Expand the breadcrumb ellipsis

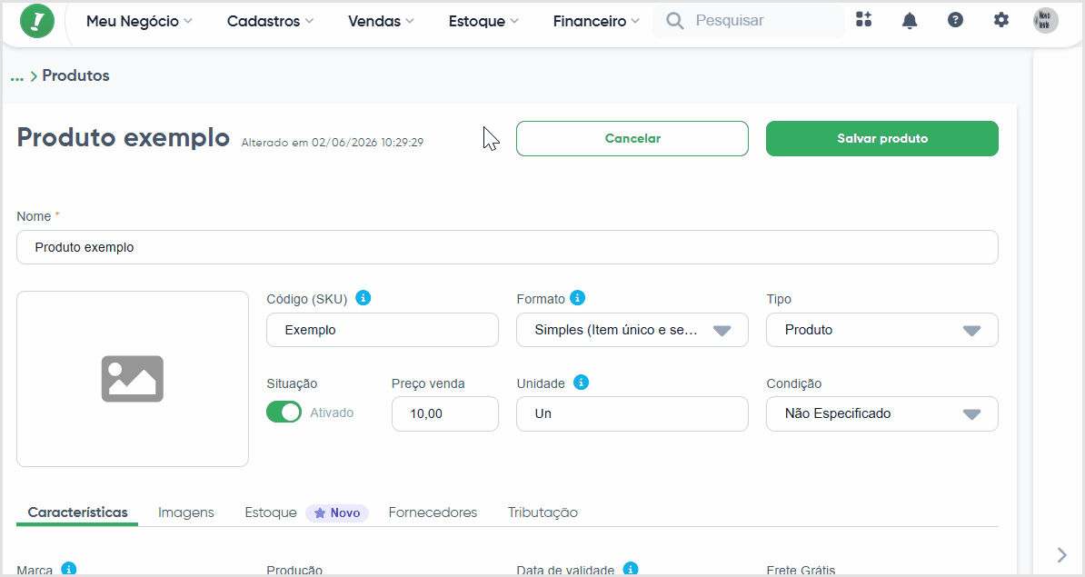17,77
